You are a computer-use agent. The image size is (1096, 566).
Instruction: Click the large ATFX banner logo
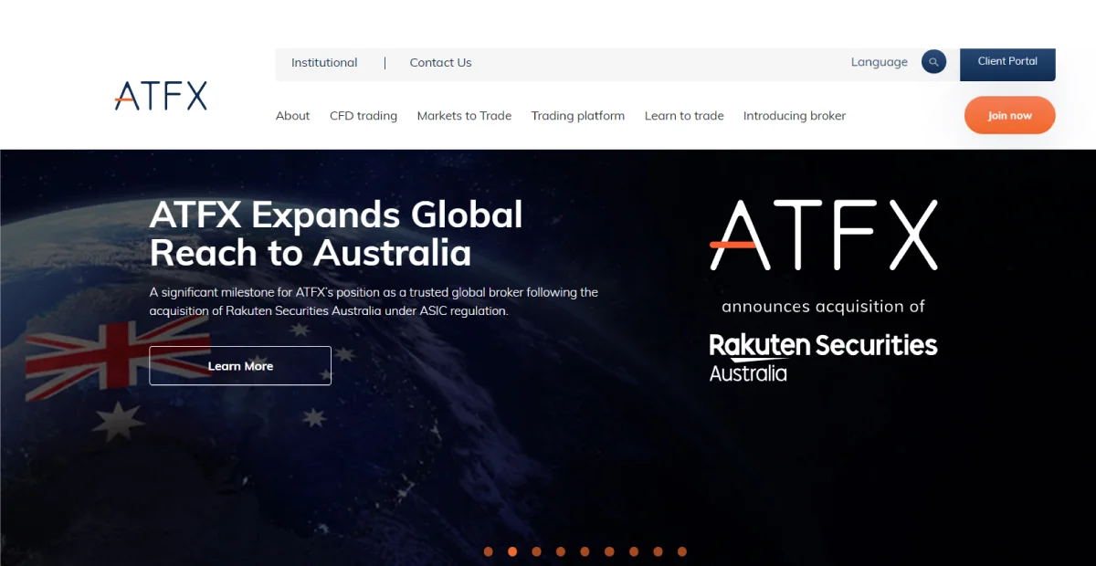coord(823,236)
